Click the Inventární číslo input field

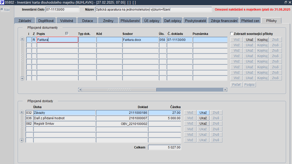62,10
